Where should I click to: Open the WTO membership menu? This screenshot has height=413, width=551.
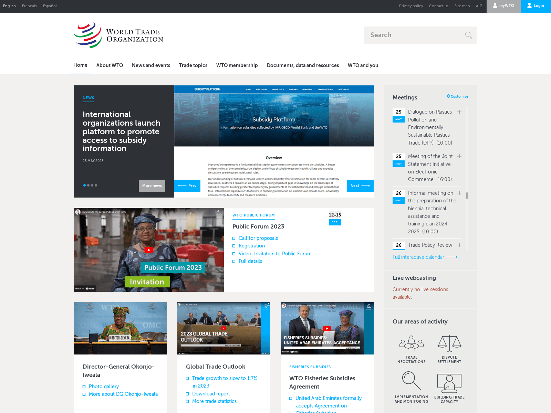click(x=237, y=65)
